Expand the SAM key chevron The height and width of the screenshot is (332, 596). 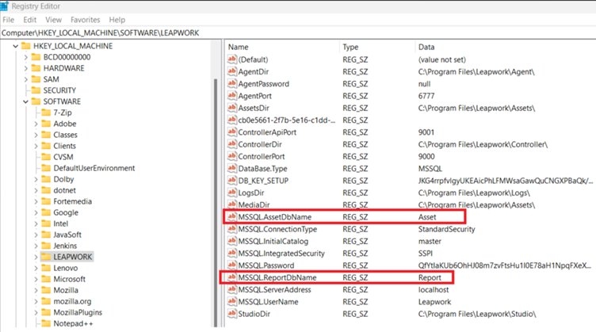(x=26, y=79)
